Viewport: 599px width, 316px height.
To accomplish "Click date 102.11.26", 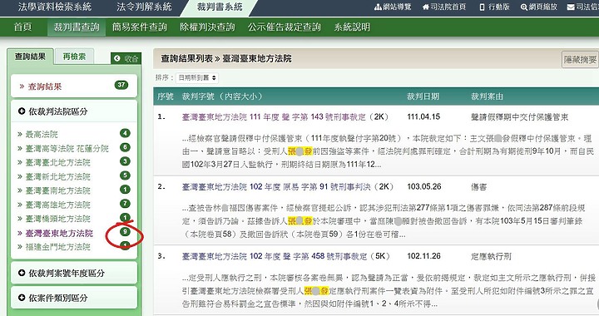I will (x=423, y=256).
